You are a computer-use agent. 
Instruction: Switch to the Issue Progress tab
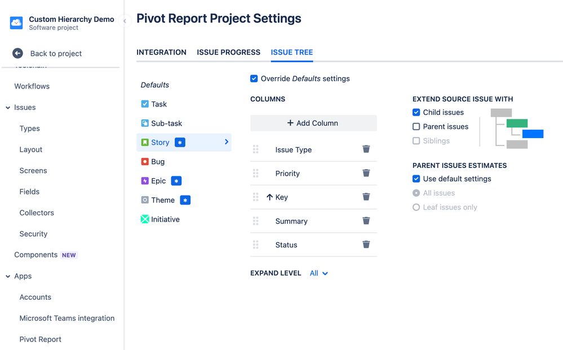[x=228, y=52]
